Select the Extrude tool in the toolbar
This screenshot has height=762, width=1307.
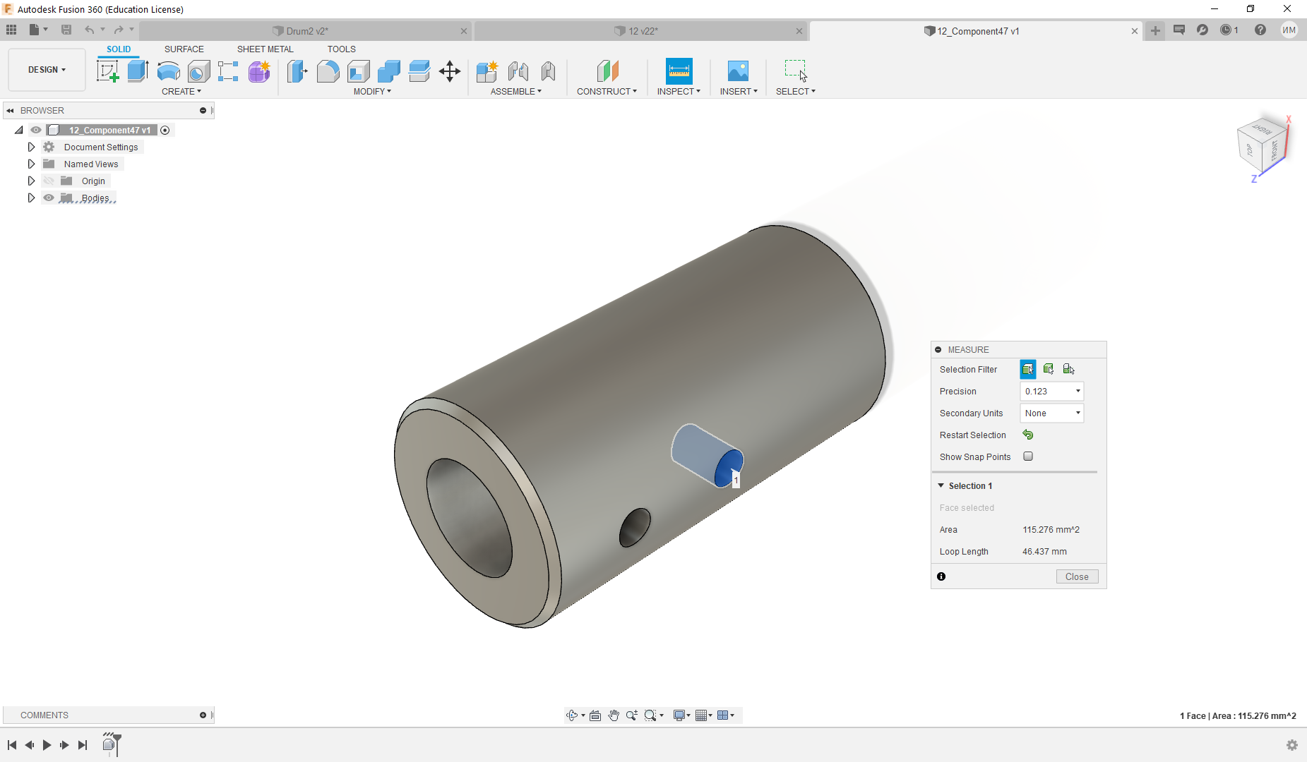pos(138,71)
